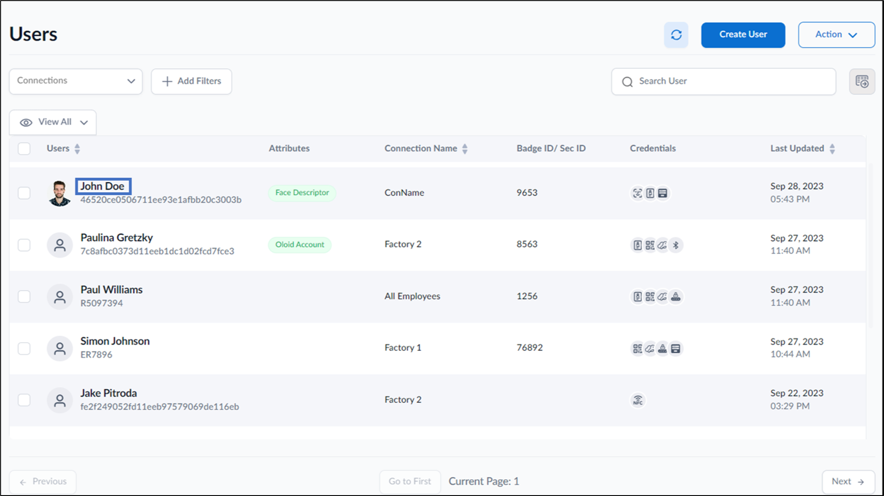The height and width of the screenshot is (496, 884).
Task: Click John Doe's profile photo thumbnail
Action: [x=60, y=193]
